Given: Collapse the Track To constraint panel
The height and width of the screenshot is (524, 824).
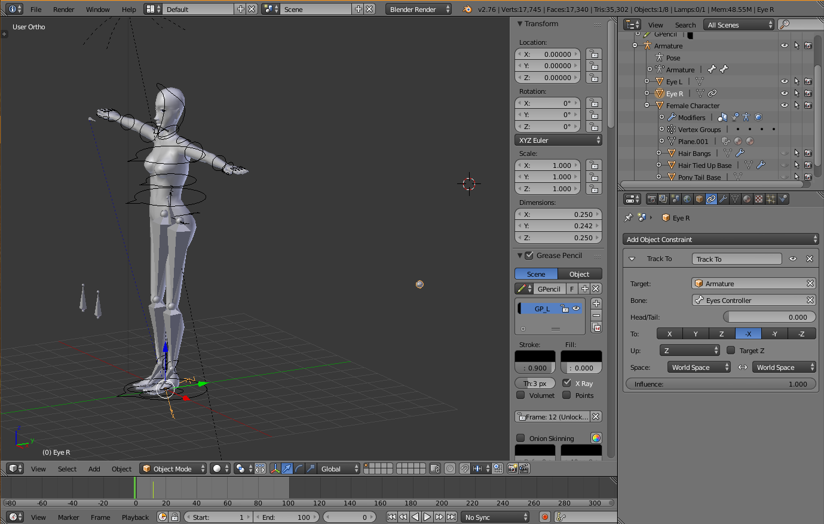Looking at the screenshot, I should coord(632,259).
